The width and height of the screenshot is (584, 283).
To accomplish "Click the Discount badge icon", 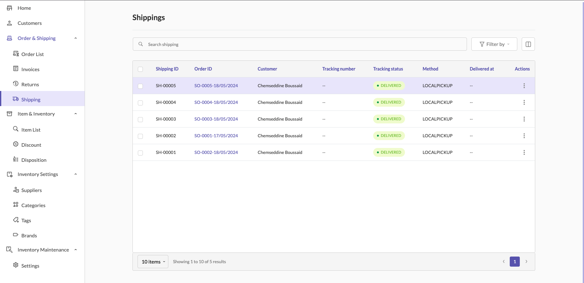I will [16, 144].
